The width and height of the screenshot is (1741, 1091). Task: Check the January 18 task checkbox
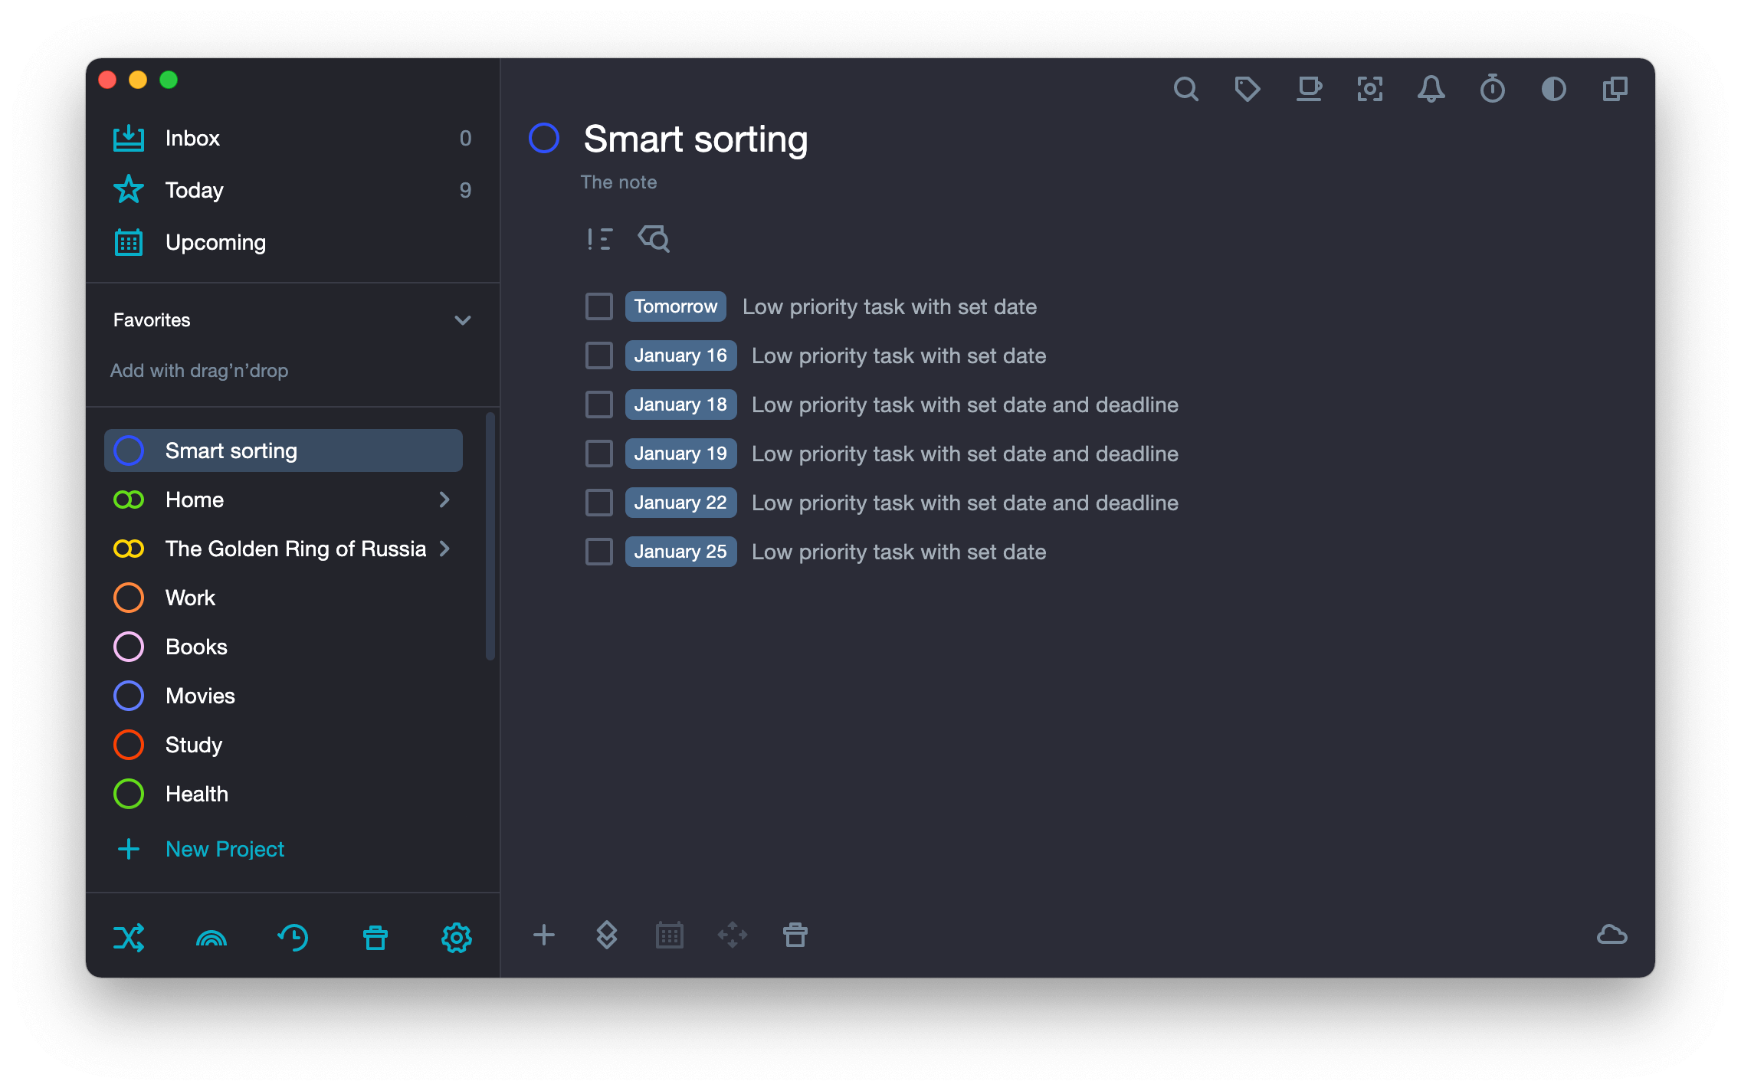[x=599, y=405]
